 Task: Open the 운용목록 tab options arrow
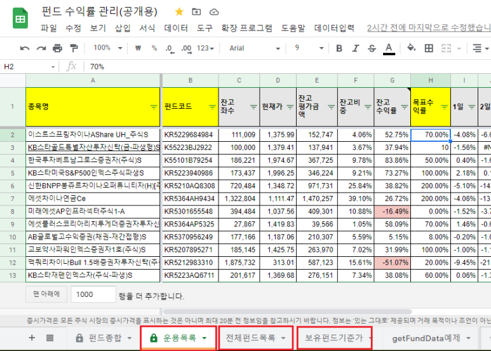tap(205, 338)
